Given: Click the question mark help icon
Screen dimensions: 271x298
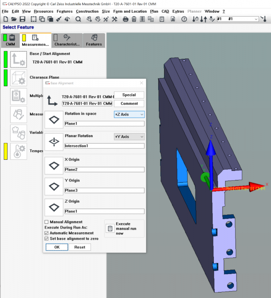Looking at the screenshot, I should (x=184, y=19).
